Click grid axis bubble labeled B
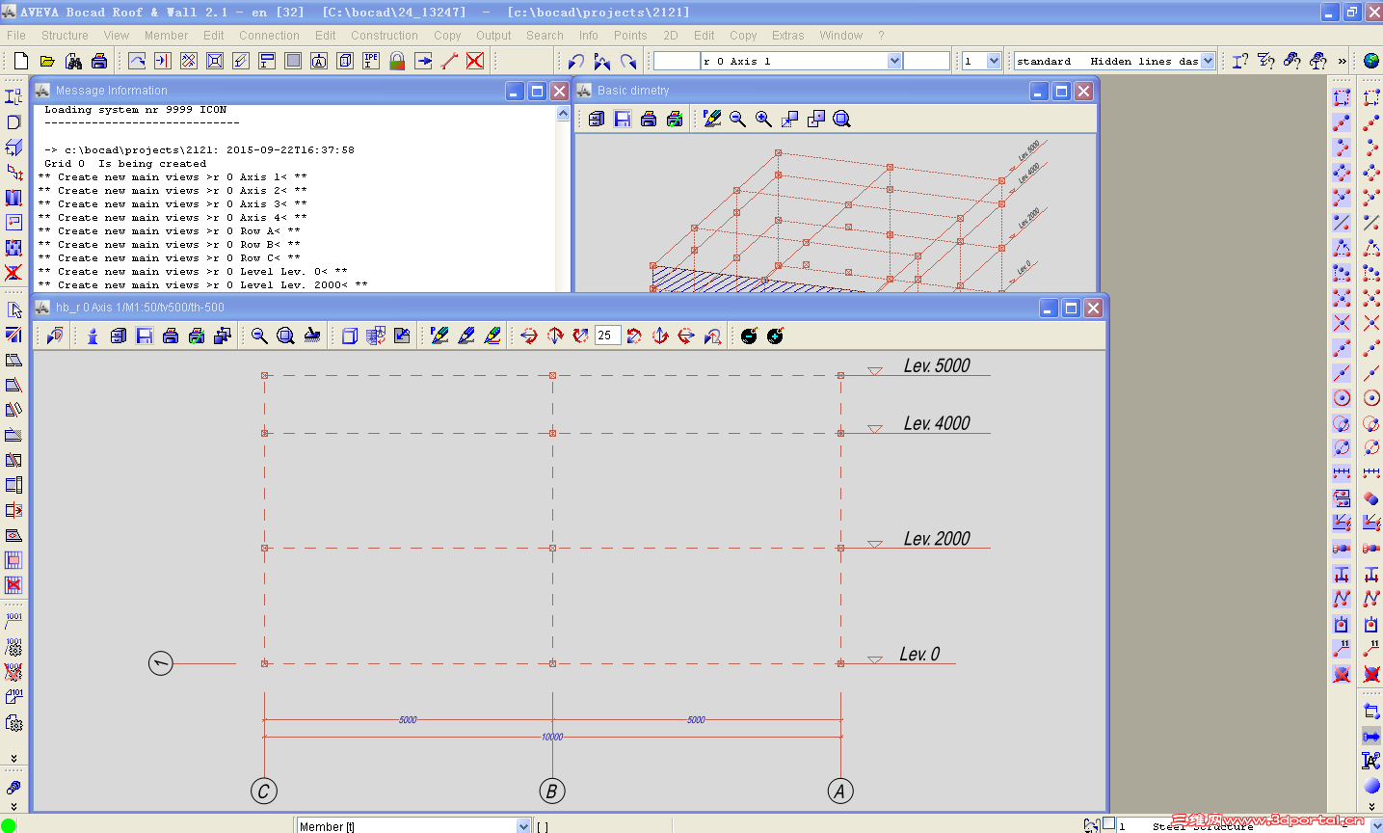 (x=551, y=792)
